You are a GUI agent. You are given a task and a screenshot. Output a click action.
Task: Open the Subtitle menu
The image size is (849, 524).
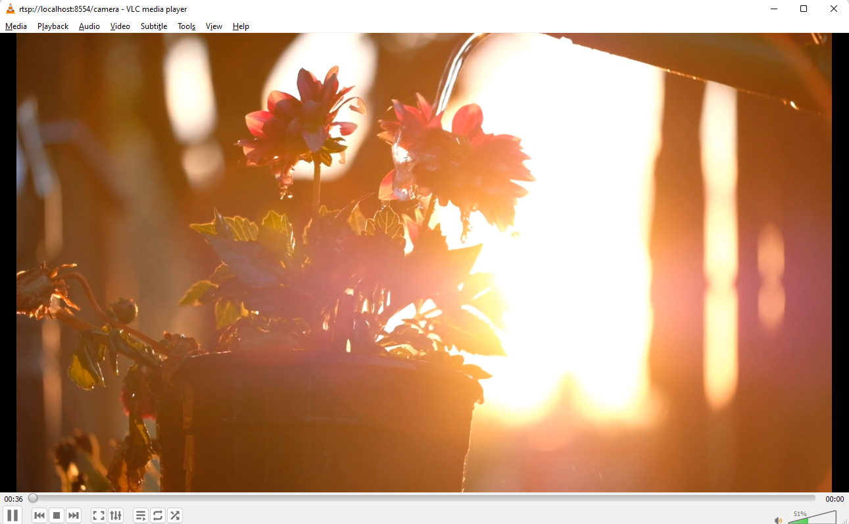tap(154, 26)
